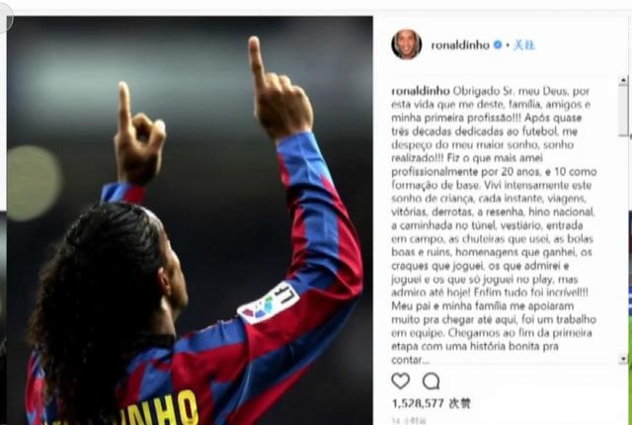Click the down arrow of the caption scrollbar

(623, 359)
